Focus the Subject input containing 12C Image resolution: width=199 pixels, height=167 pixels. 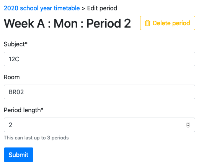tap(99, 59)
